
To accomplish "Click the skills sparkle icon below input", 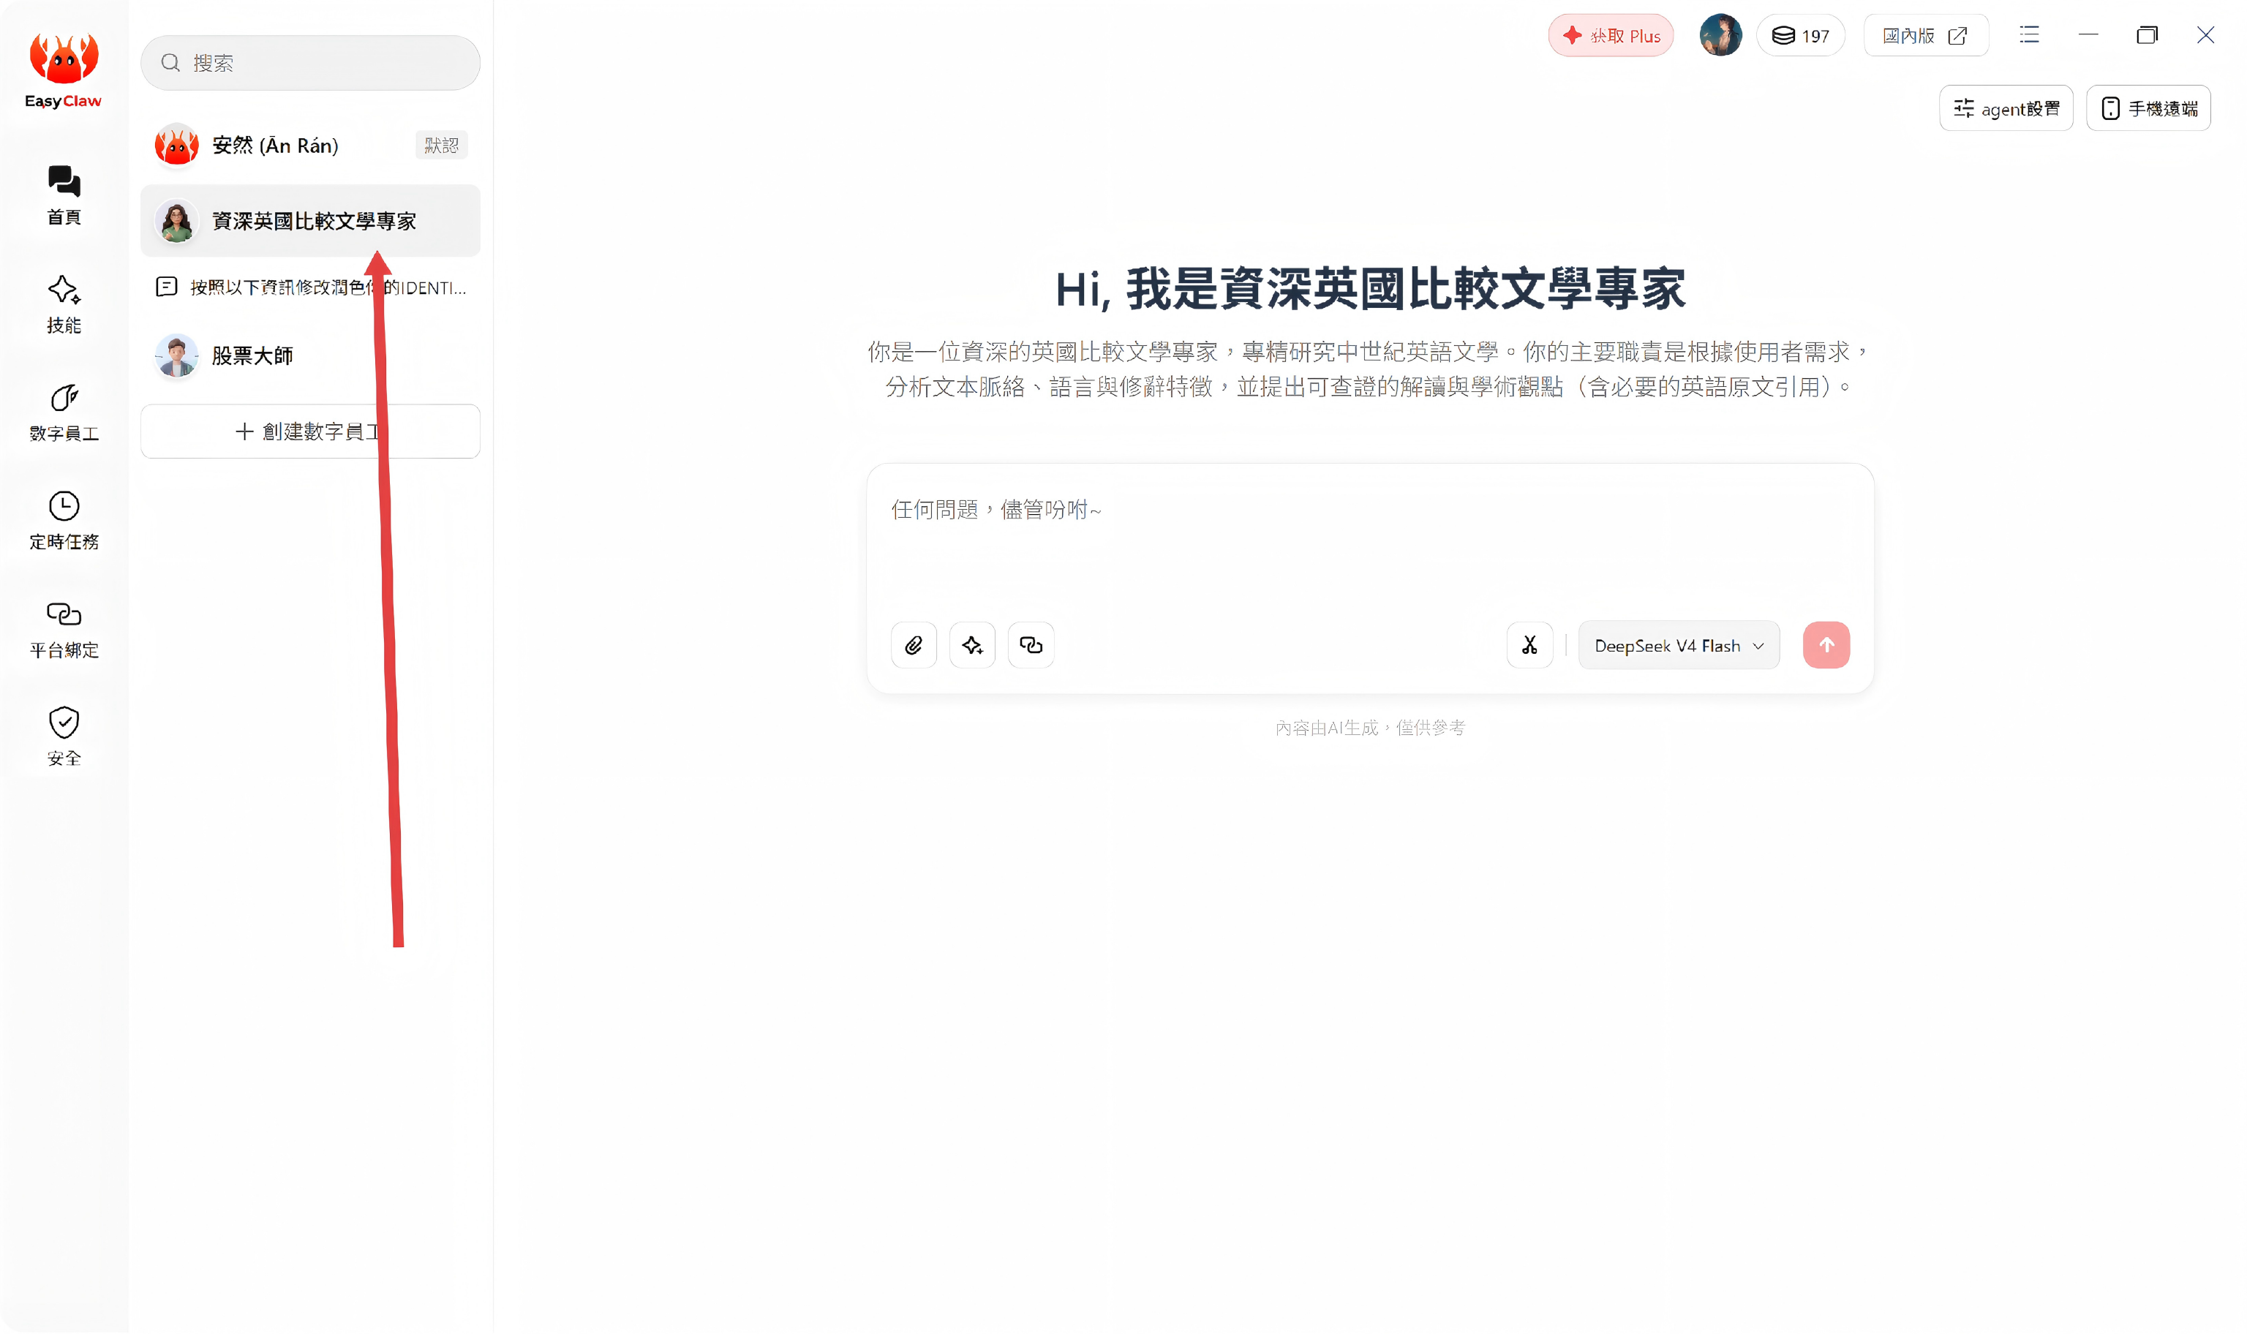I will (971, 646).
